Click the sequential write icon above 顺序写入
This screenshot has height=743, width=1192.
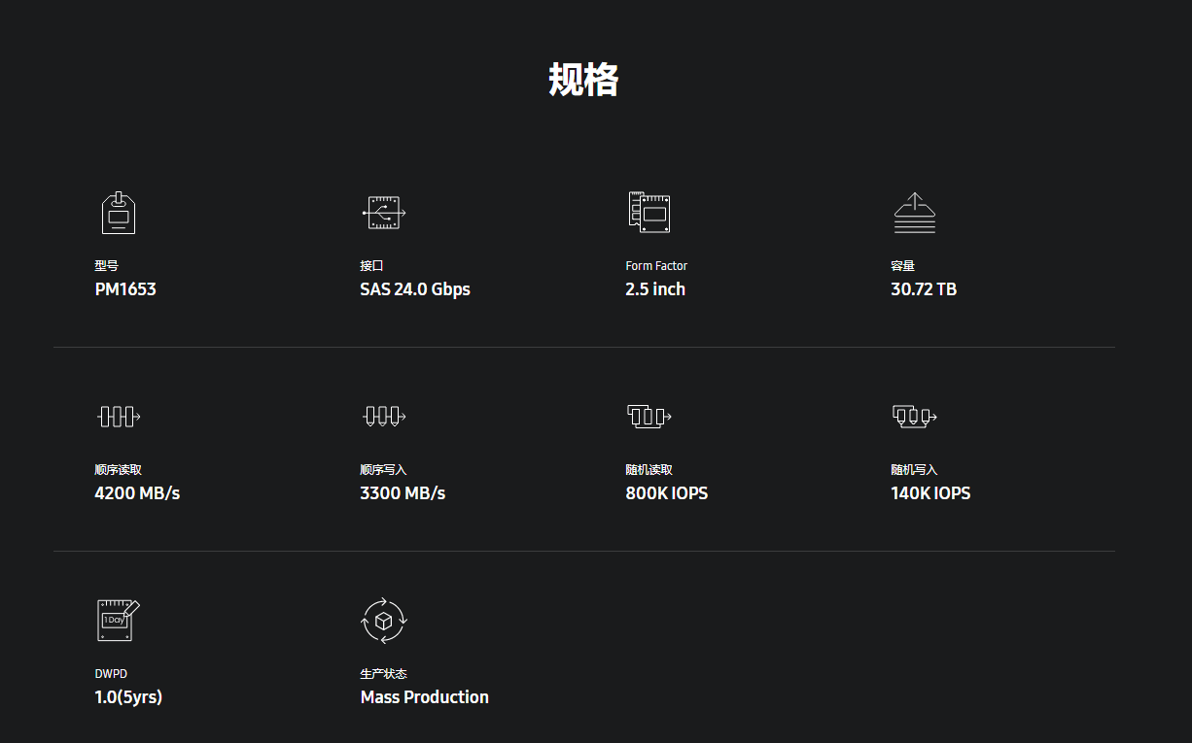(x=384, y=417)
